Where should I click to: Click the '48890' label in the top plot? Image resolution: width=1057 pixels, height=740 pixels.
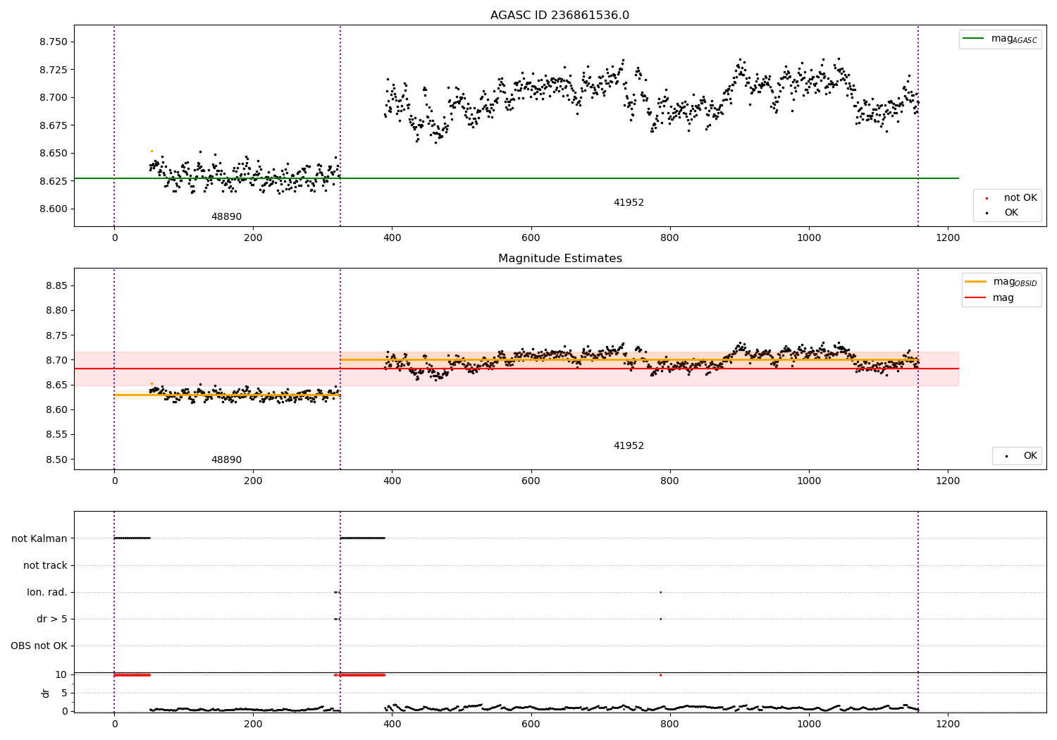click(226, 217)
